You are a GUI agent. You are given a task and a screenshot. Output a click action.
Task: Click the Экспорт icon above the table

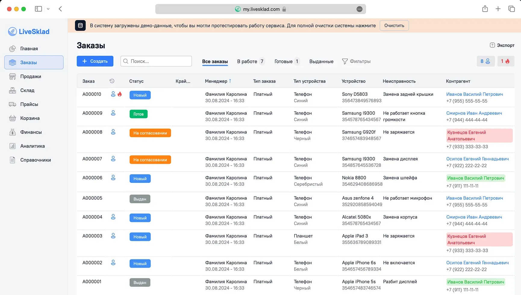[492, 45]
